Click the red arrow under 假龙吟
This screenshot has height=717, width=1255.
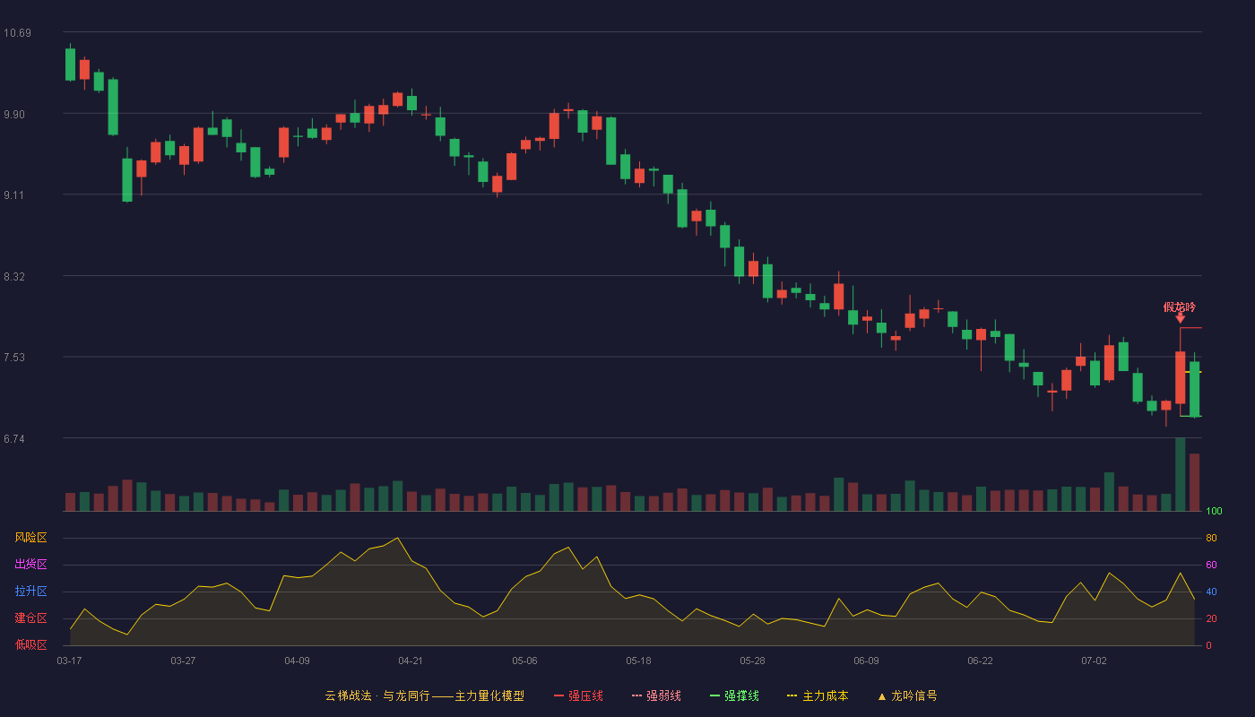(1180, 318)
